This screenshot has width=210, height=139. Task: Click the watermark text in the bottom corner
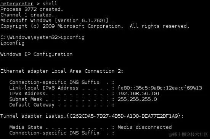pos(188,134)
